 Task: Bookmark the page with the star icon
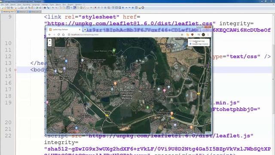pyautogui.click(x=182, y=34)
